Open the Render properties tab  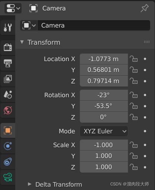coord(8,47)
